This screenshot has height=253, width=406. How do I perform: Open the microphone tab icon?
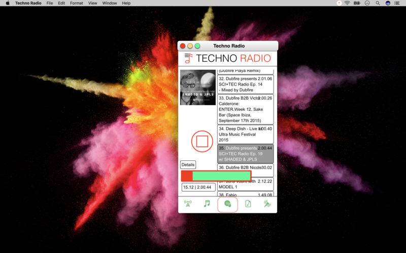pyautogui.click(x=267, y=204)
